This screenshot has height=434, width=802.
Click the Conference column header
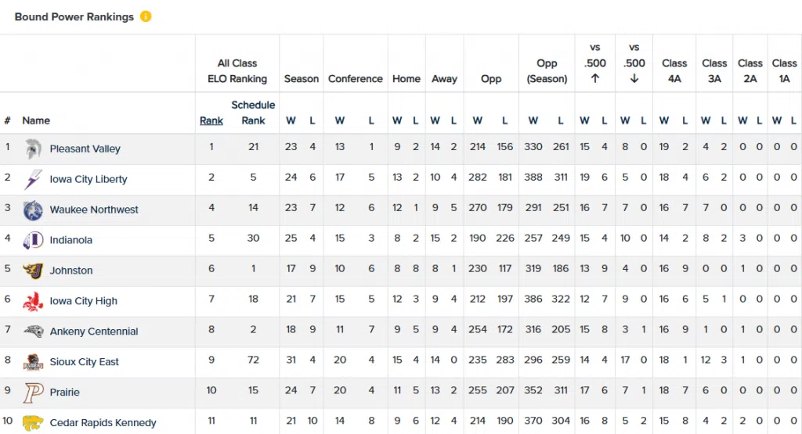point(356,79)
